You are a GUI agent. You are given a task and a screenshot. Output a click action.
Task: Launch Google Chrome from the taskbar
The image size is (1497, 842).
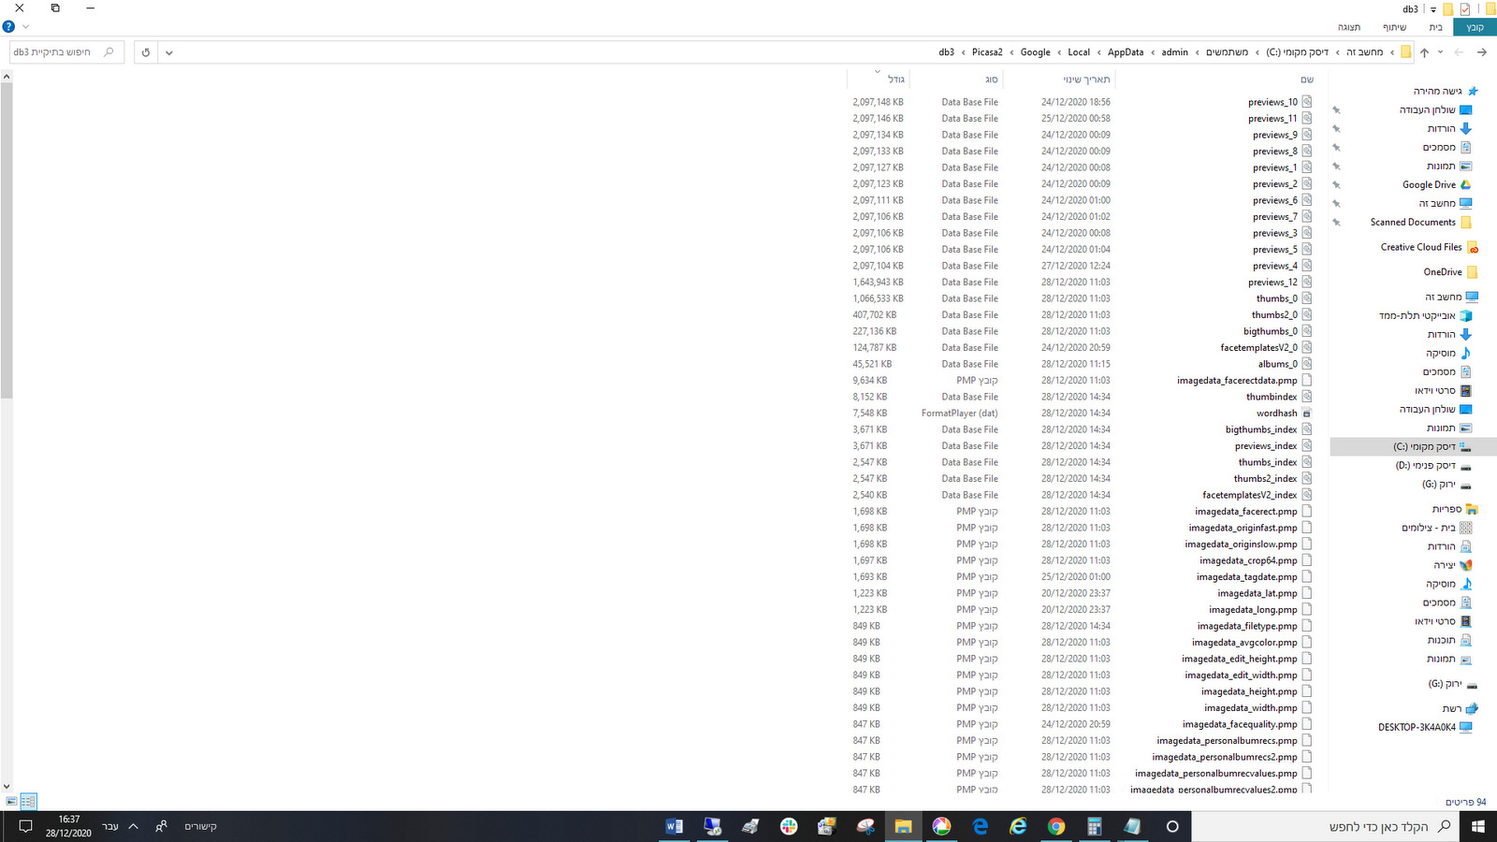pos(1056,826)
